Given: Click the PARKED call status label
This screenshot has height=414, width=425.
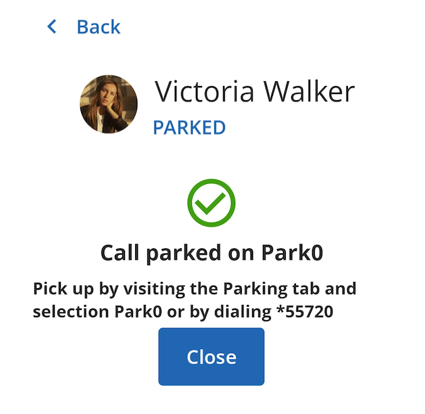Looking at the screenshot, I should 189,127.
